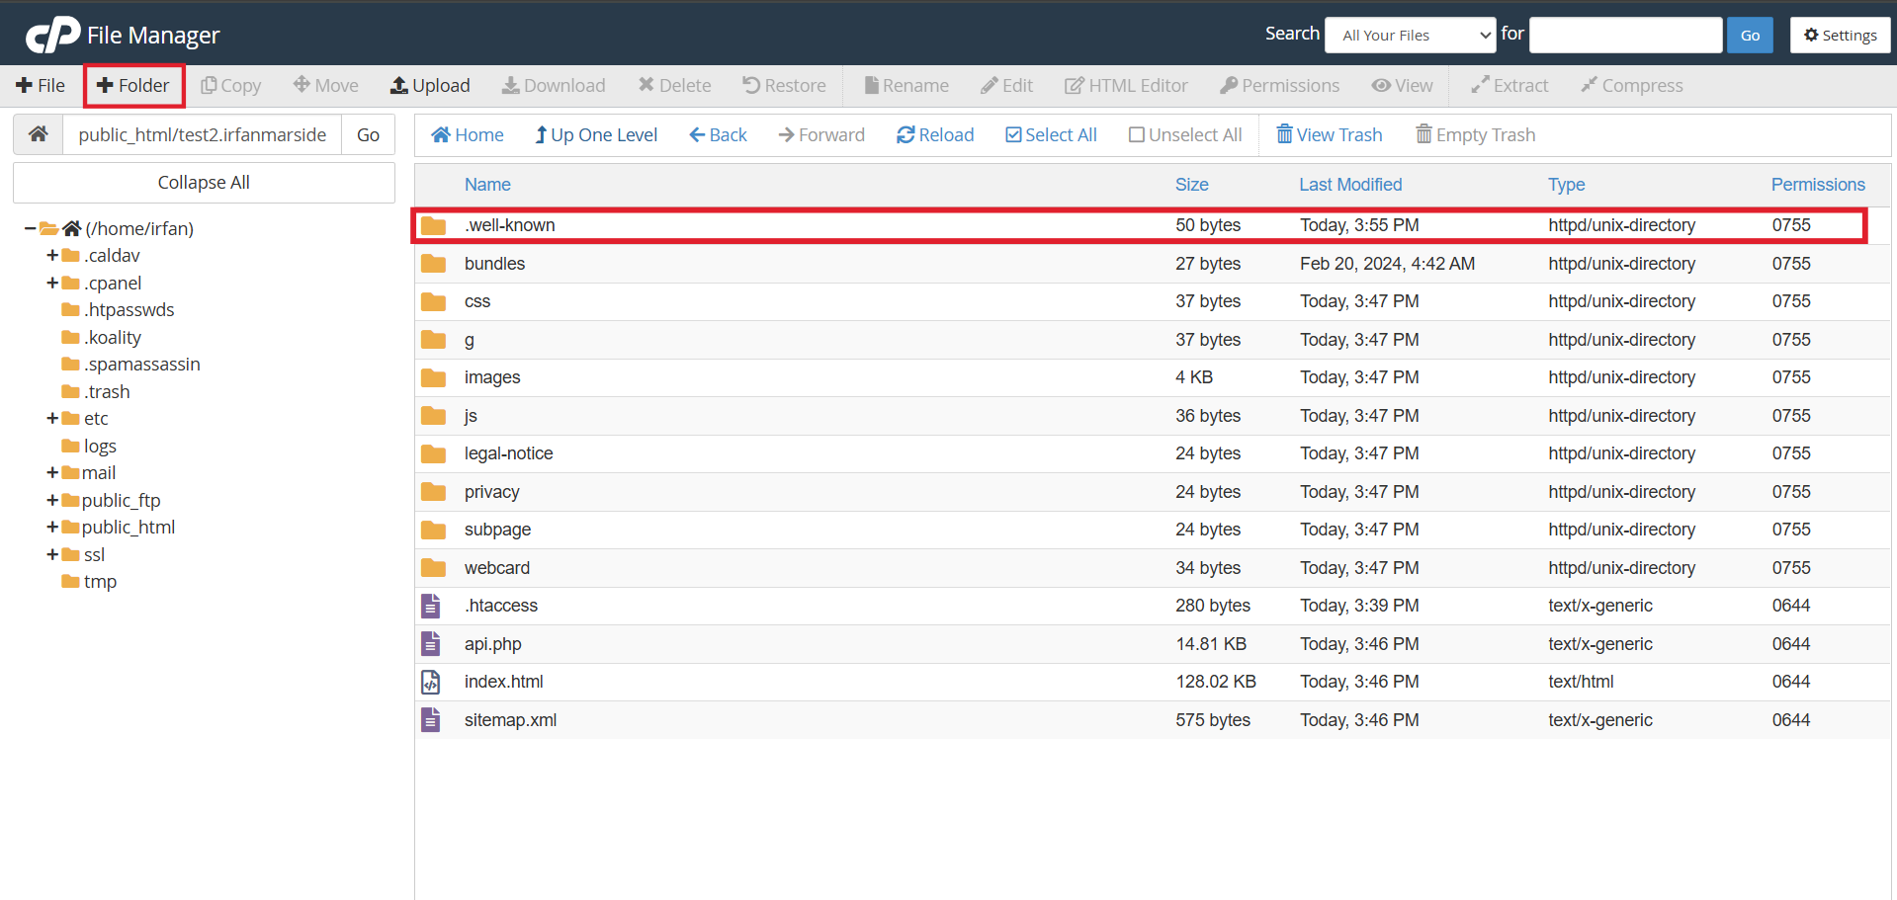Click the images folder icon

[433, 377]
